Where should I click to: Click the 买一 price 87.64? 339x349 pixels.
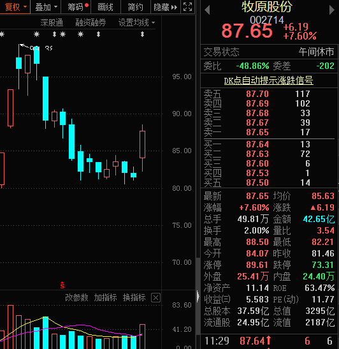pyautogui.click(x=257, y=144)
